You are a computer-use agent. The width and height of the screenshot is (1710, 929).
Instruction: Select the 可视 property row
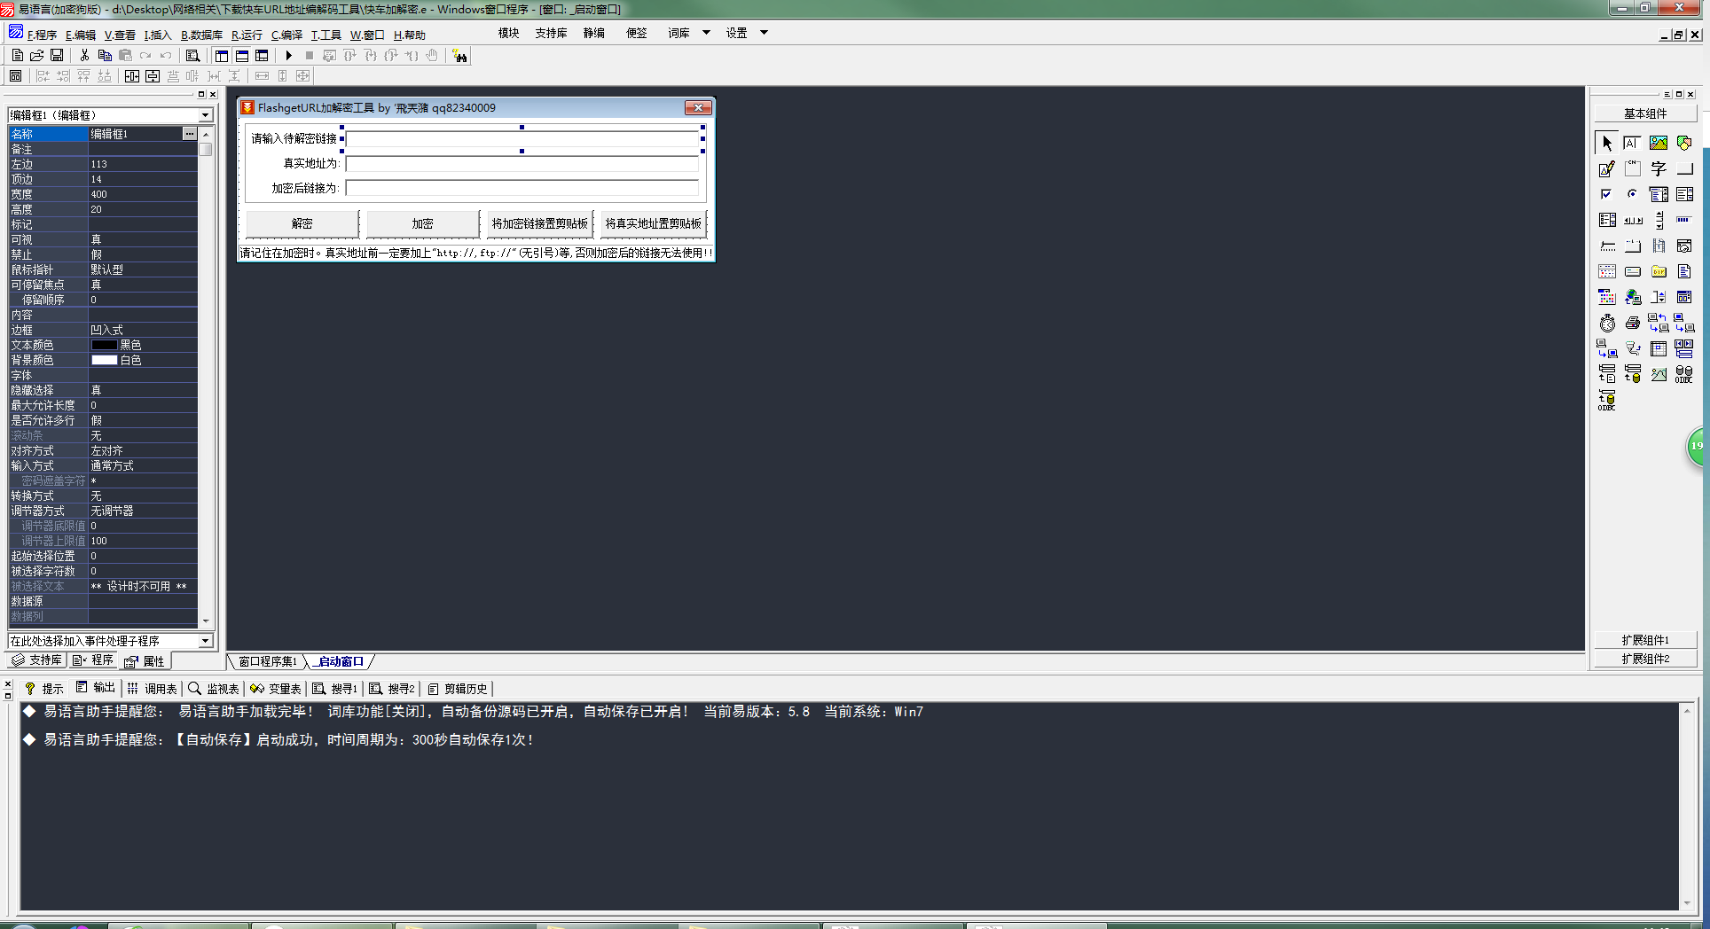click(x=103, y=239)
